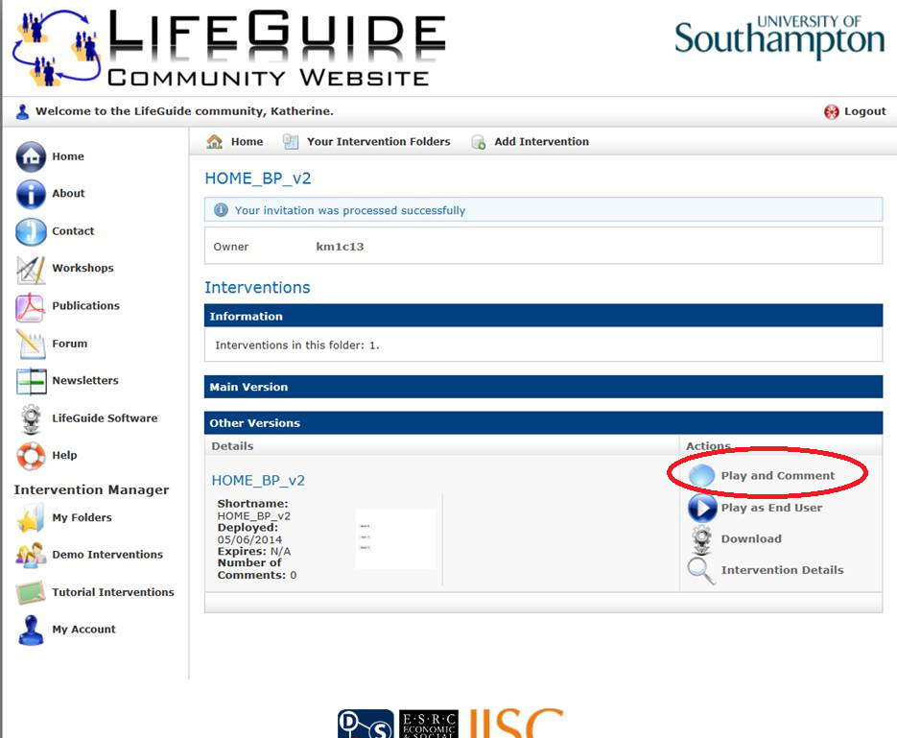Click 'Your invitation was processed successfully' message
The image size is (897, 738).
tap(350, 210)
